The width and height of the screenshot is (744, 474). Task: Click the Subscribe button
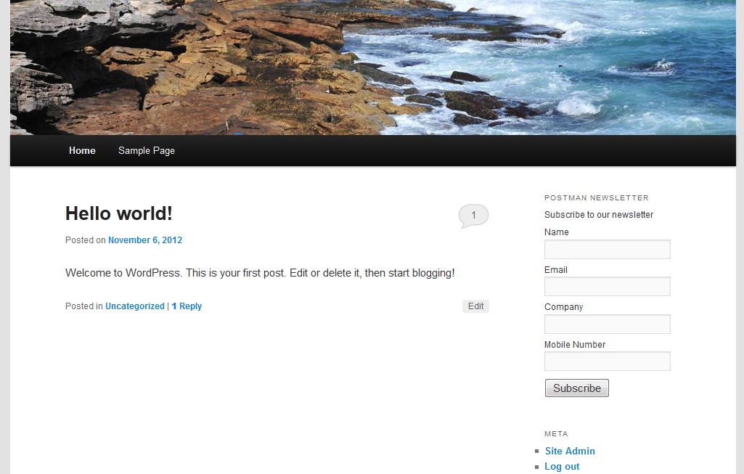point(576,388)
